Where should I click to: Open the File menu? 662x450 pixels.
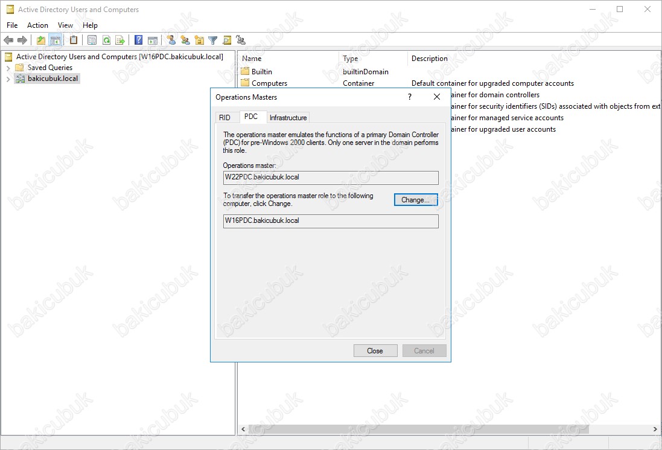12,25
